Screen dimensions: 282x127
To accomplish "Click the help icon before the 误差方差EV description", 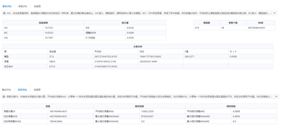I will 4,96.
